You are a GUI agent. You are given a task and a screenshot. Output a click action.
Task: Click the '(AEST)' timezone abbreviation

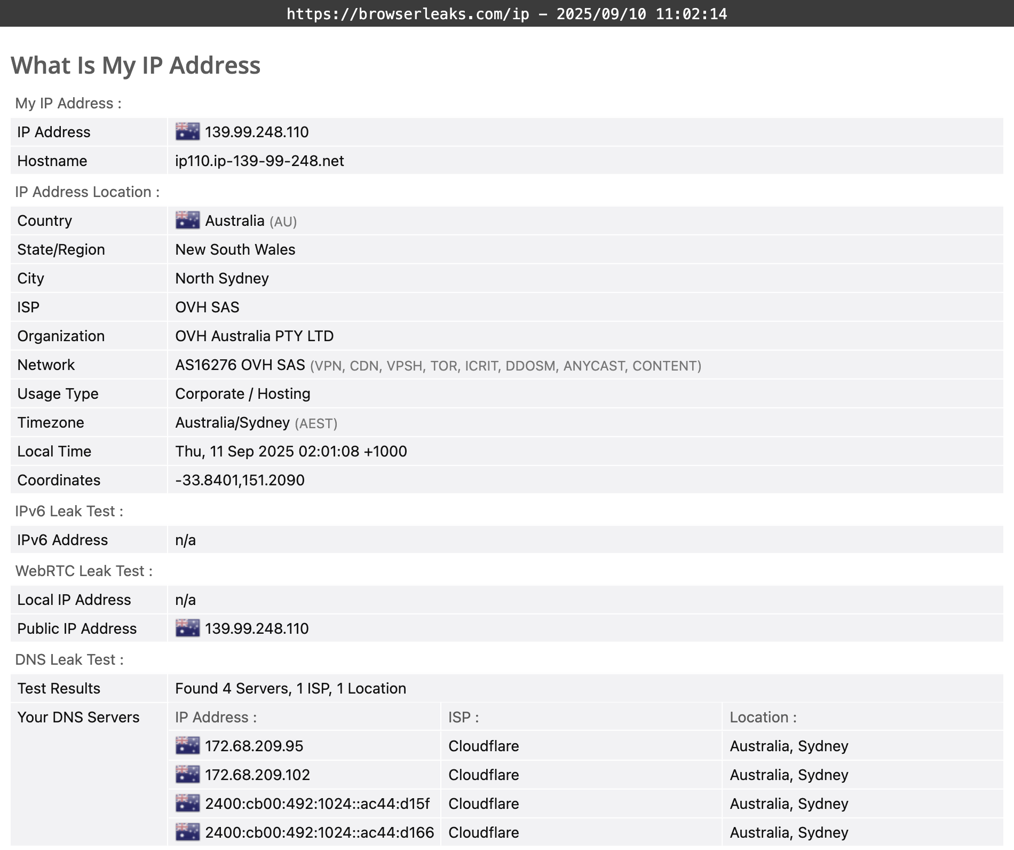tap(316, 423)
